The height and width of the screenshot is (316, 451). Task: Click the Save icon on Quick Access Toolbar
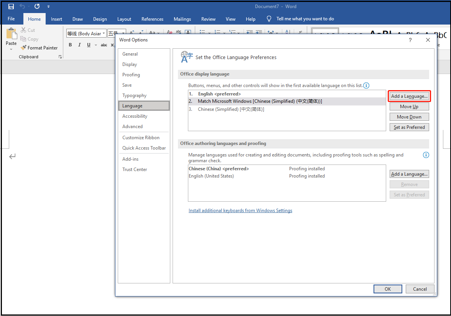10,6
